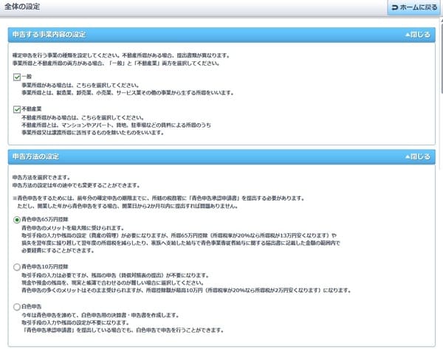This screenshot has width=443, height=349.
Task: Click the line beginning 不動産所得がある場合は
Action: pos(83,117)
